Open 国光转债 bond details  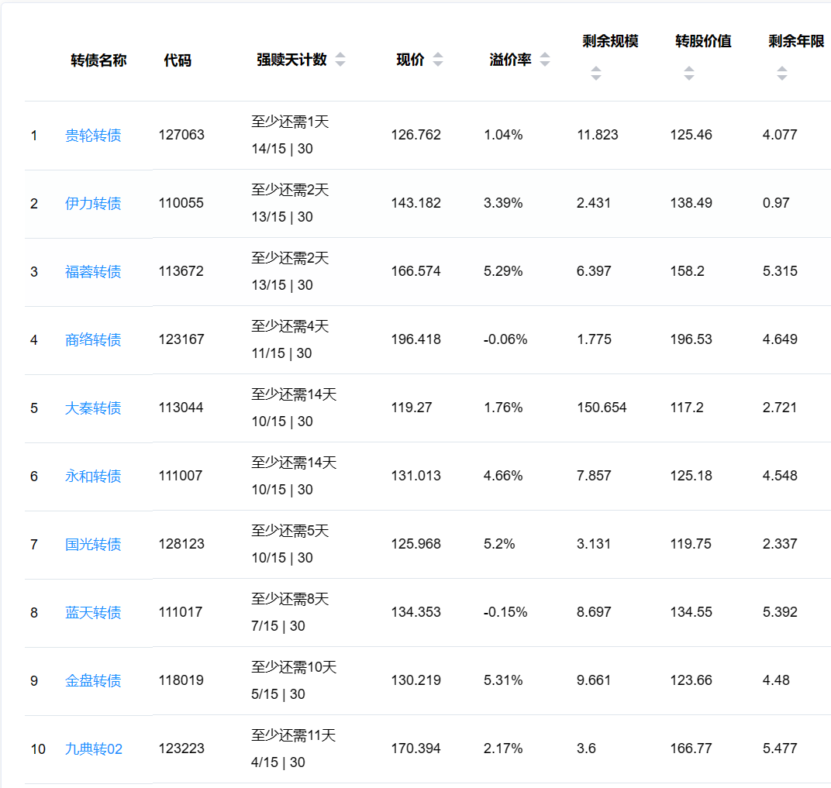pos(93,545)
